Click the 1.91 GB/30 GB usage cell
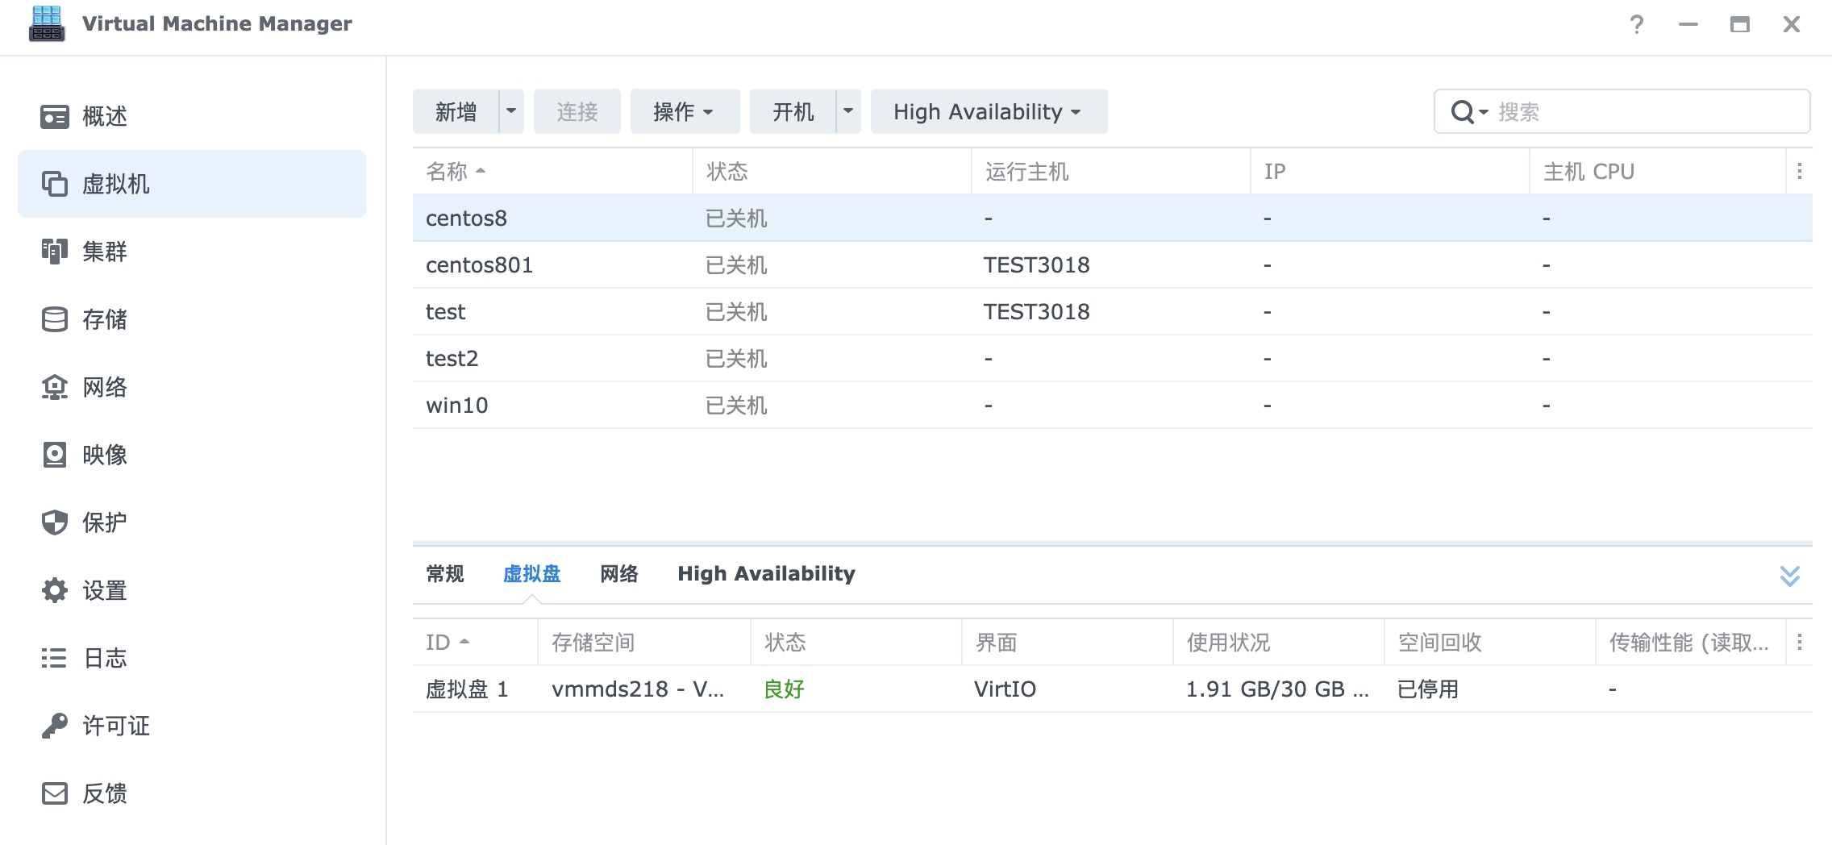 pyautogui.click(x=1277, y=689)
